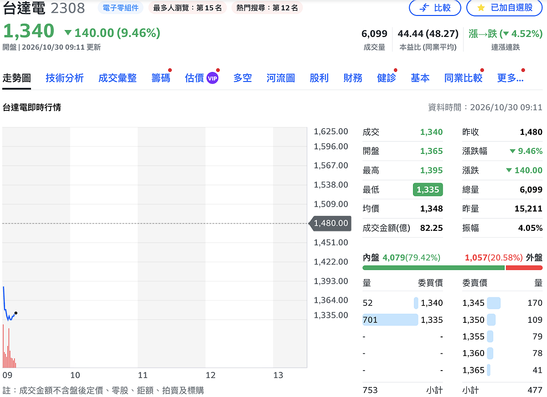Click the star icon in 已加自選股
The image size is (547, 397).
(x=481, y=8)
